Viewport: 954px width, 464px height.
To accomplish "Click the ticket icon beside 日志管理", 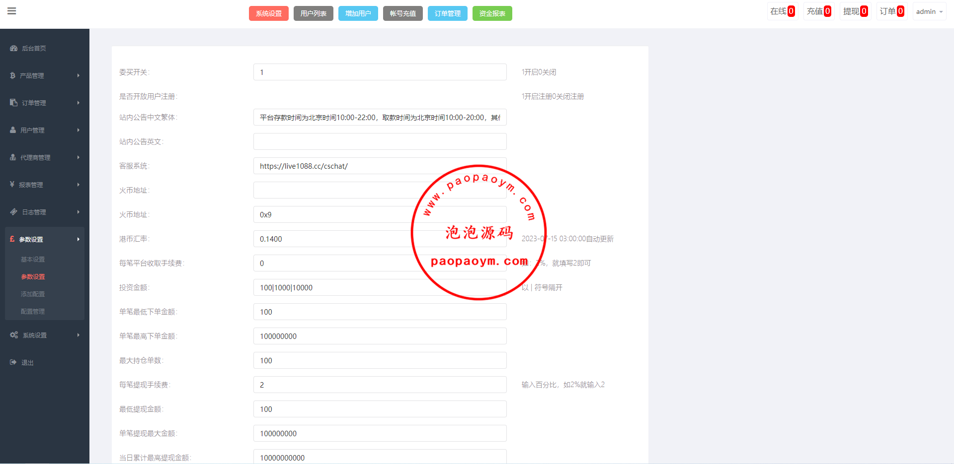I will tap(14, 212).
